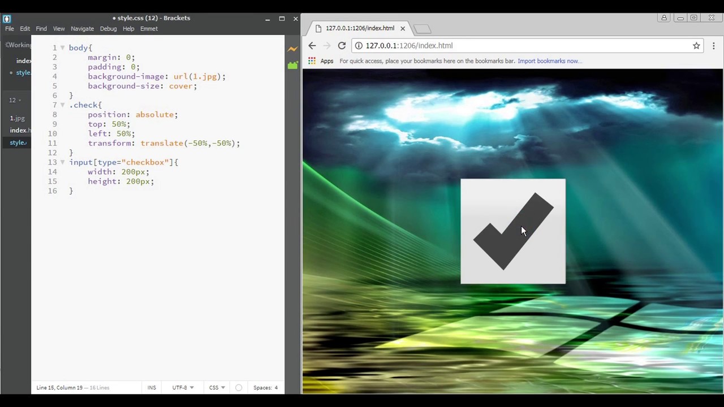Select index.html in Working Files list
724x407 pixels.
[23, 61]
